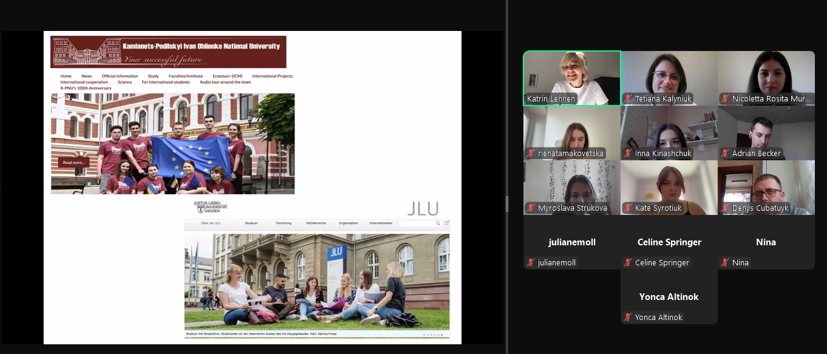Screen dimensions: 827x354
Task: Open Home in the K-PNU site menu
Action: [66, 76]
